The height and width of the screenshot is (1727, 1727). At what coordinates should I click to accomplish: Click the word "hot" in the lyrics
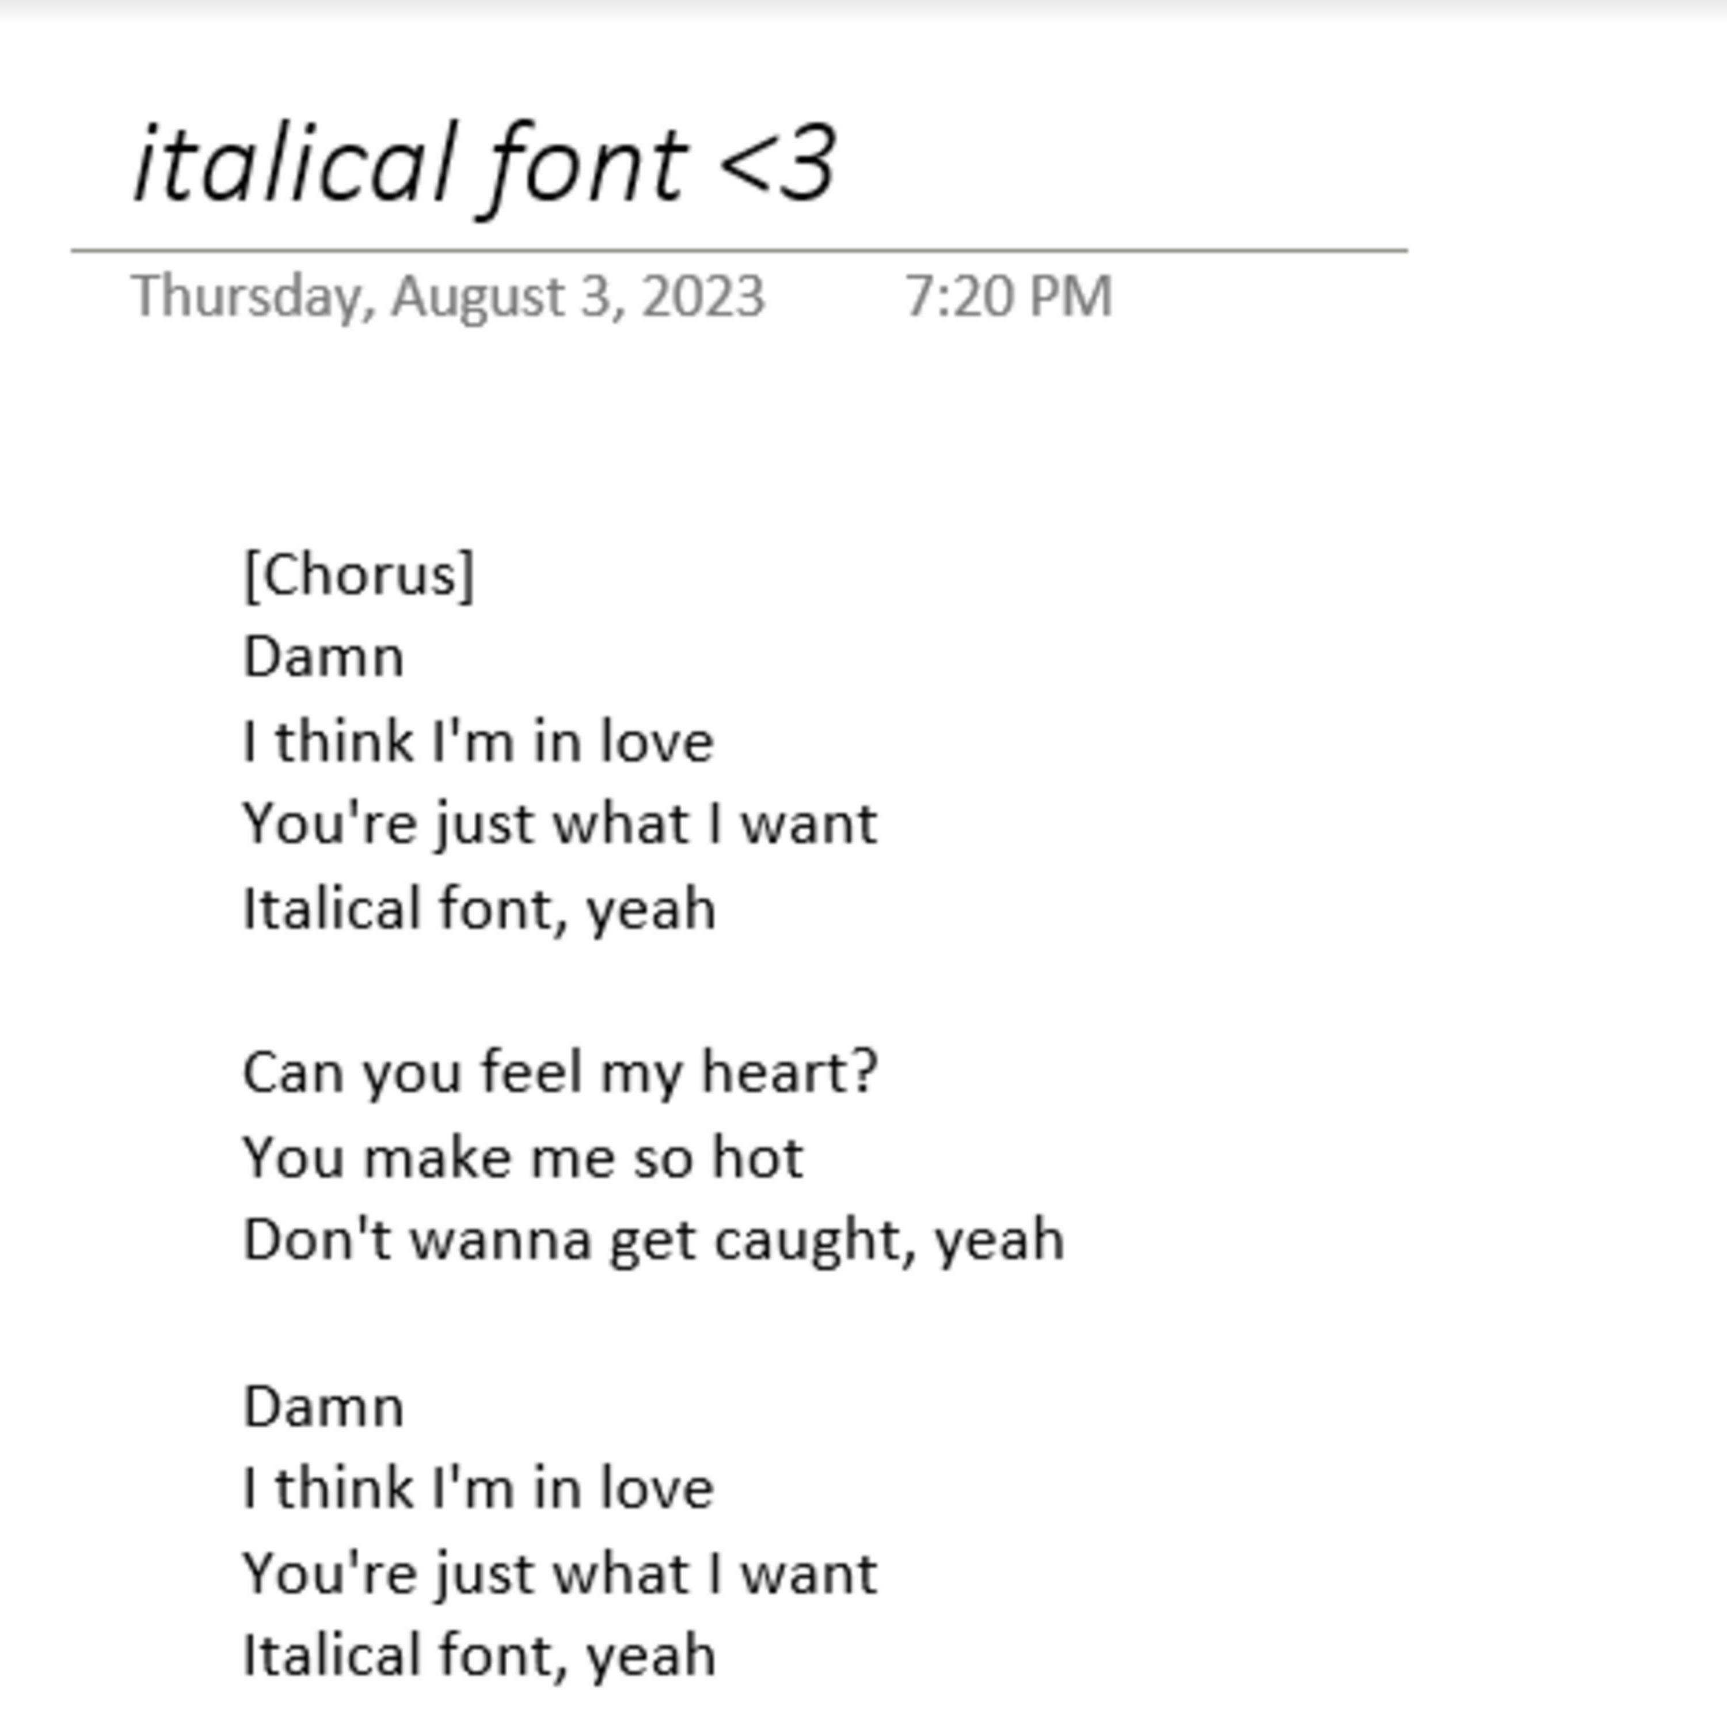(757, 1158)
